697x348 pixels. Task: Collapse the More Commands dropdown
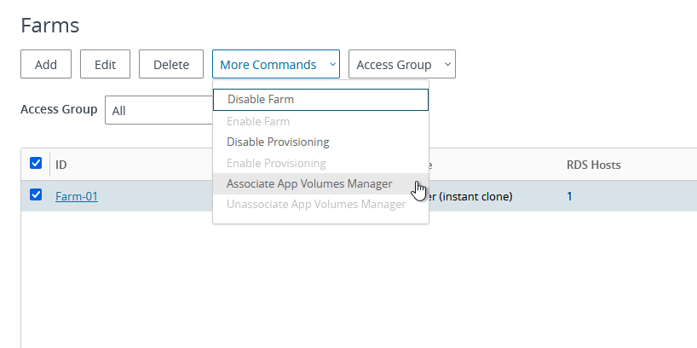(x=275, y=65)
